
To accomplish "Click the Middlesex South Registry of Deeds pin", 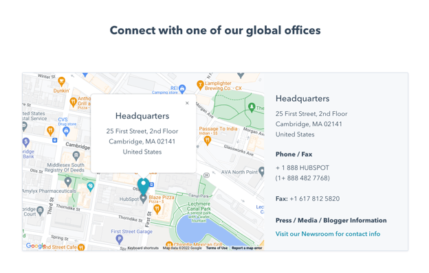I will (76, 156).
